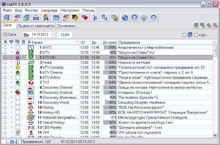Viewport: 220px width, 145px height.
Task: Open help with the question mark icon
Action: coord(134,18)
